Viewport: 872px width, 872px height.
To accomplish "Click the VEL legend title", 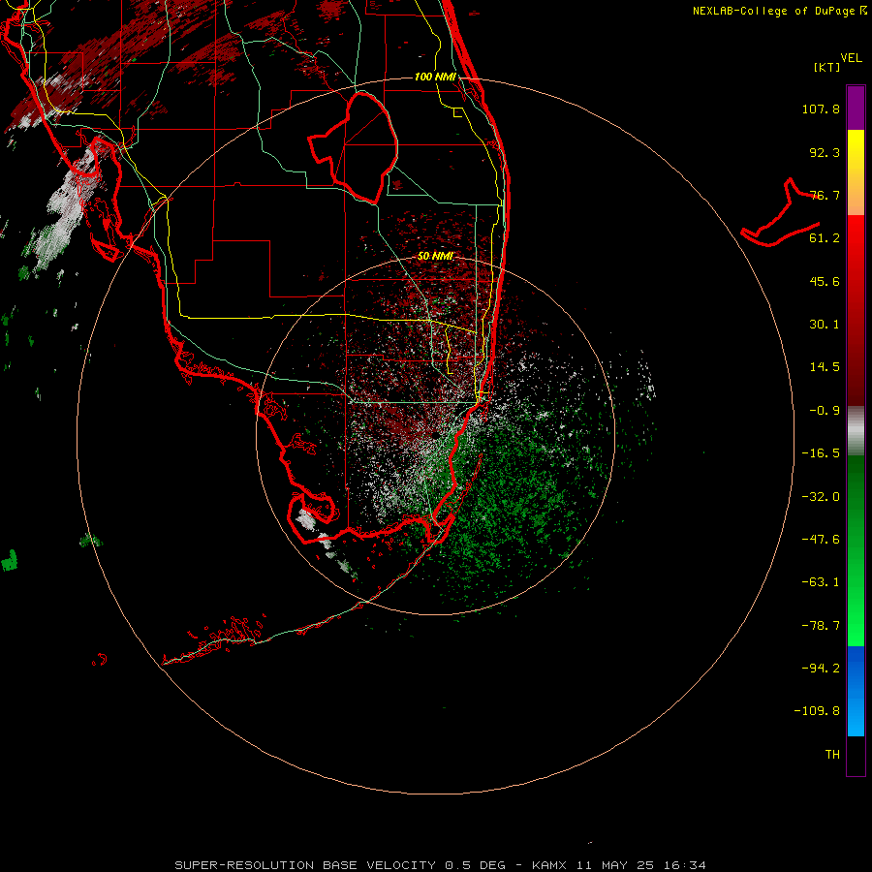I will 851,58.
